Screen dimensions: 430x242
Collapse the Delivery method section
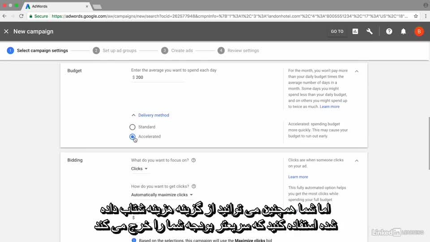[x=150, y=115]
